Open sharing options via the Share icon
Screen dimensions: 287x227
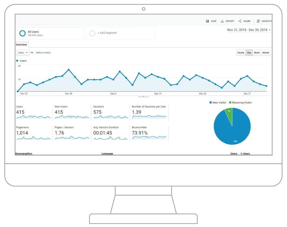(239, 21)
